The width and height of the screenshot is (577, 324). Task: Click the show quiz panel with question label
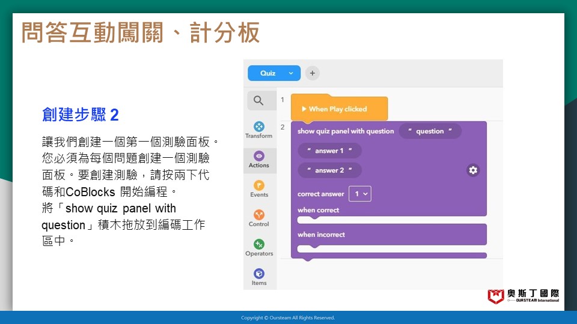click(x=346, y=131)
